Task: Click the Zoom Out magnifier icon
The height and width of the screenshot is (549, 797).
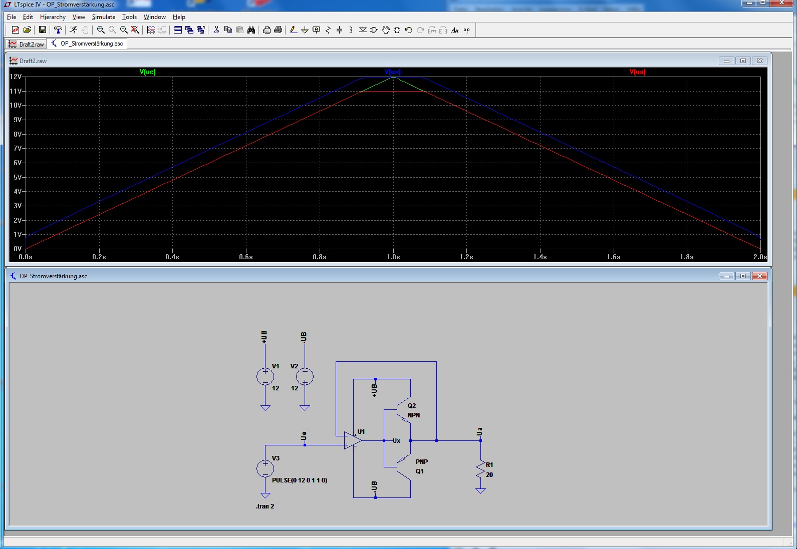Action: (x=124, y=30)
